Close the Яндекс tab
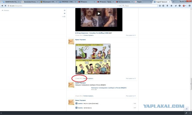 pyautogui.click(x=151, y=2)
